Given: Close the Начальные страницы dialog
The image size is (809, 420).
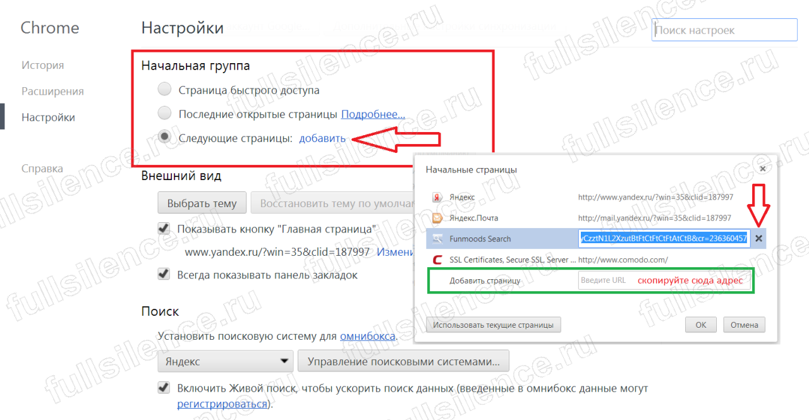Looking at the screenshot, I should 762,169.
